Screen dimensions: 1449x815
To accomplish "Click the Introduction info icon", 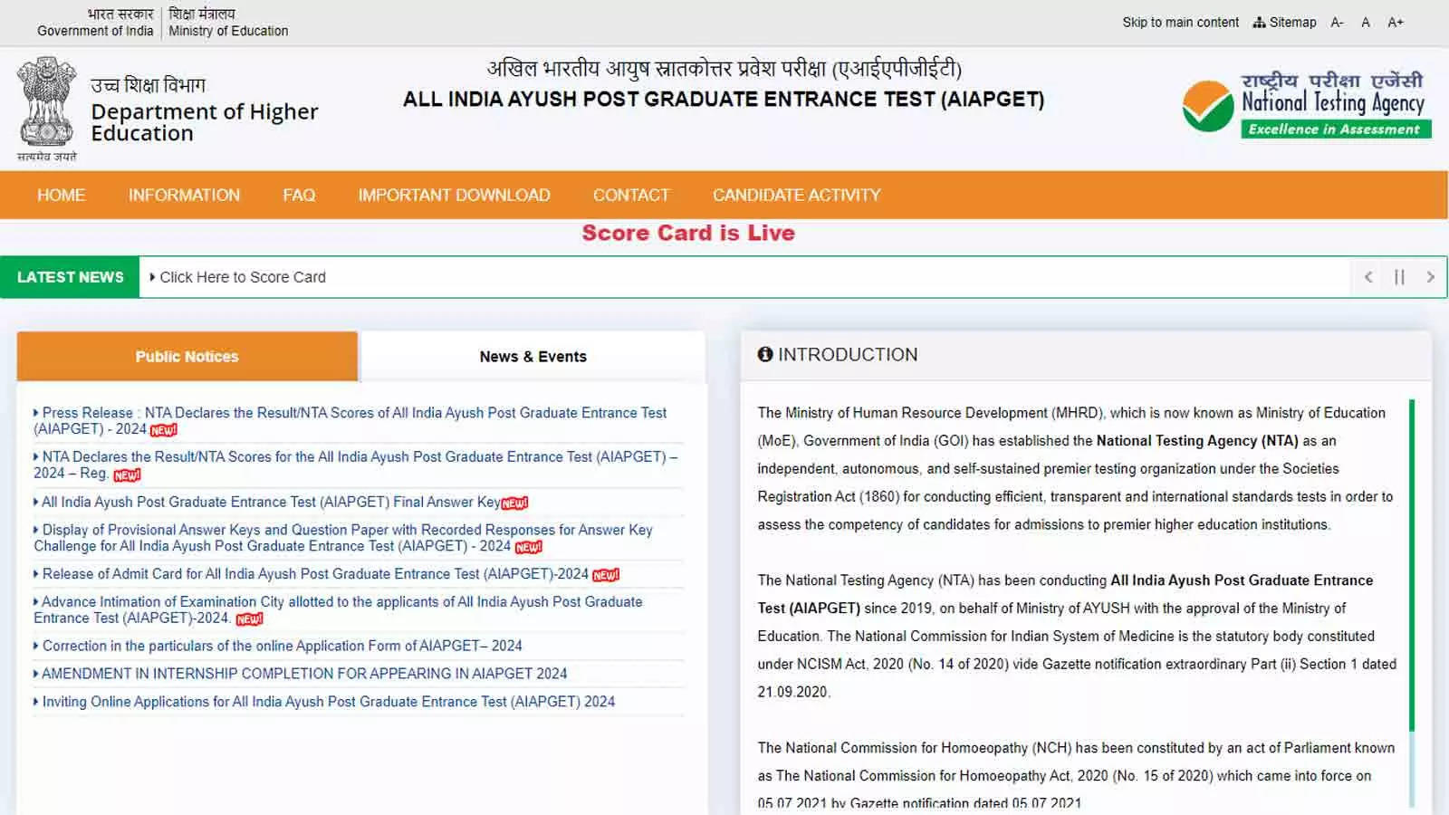I will (x=765, y=354).
